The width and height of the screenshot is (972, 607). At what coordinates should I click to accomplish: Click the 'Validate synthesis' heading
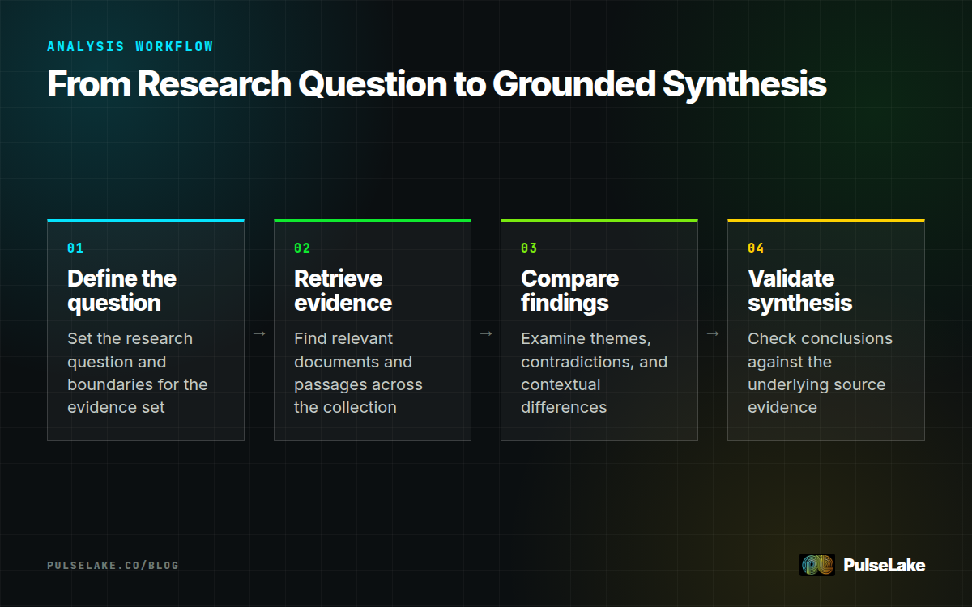click(799, 291)
